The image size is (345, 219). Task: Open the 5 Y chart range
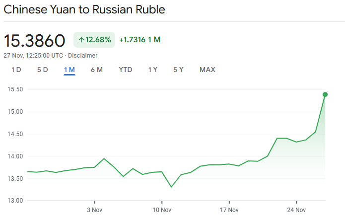coord(178,70)
